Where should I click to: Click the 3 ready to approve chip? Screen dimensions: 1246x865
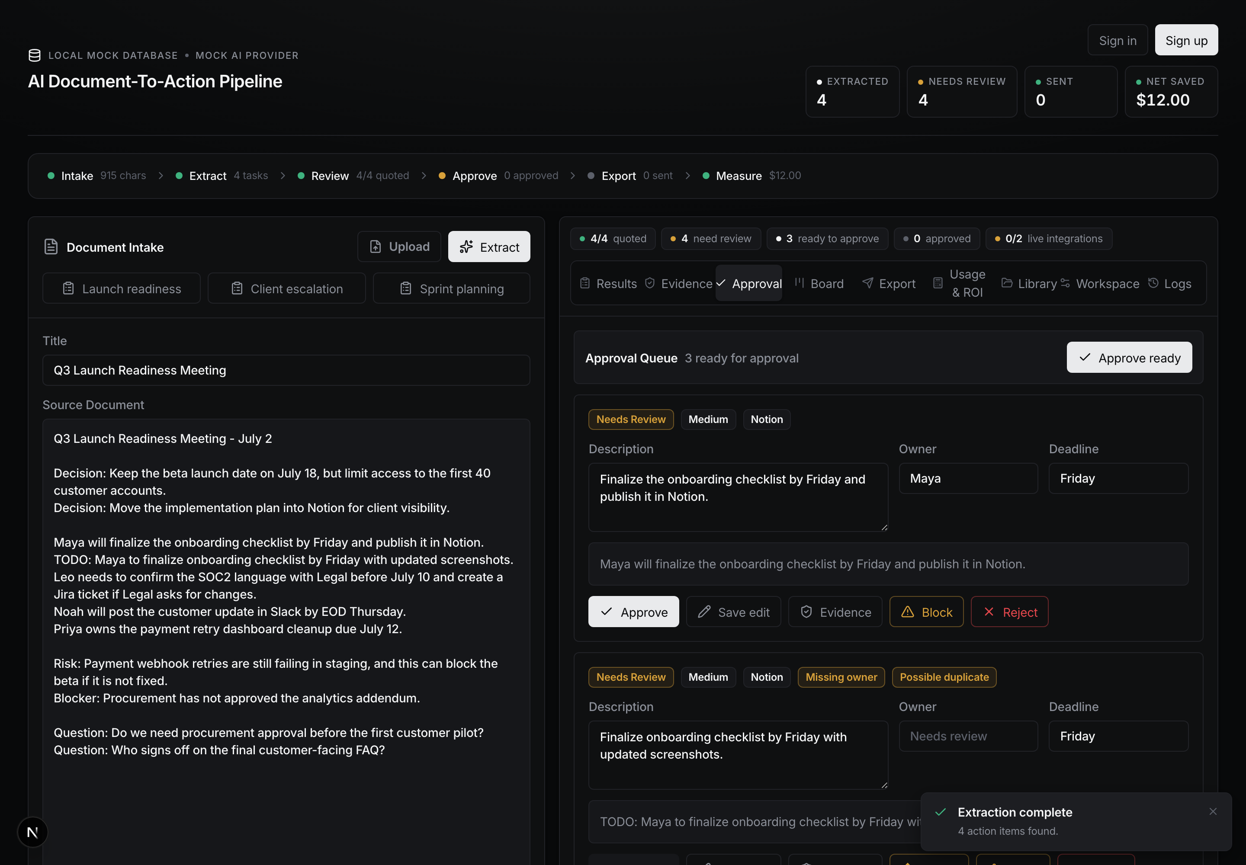[827, 238]
